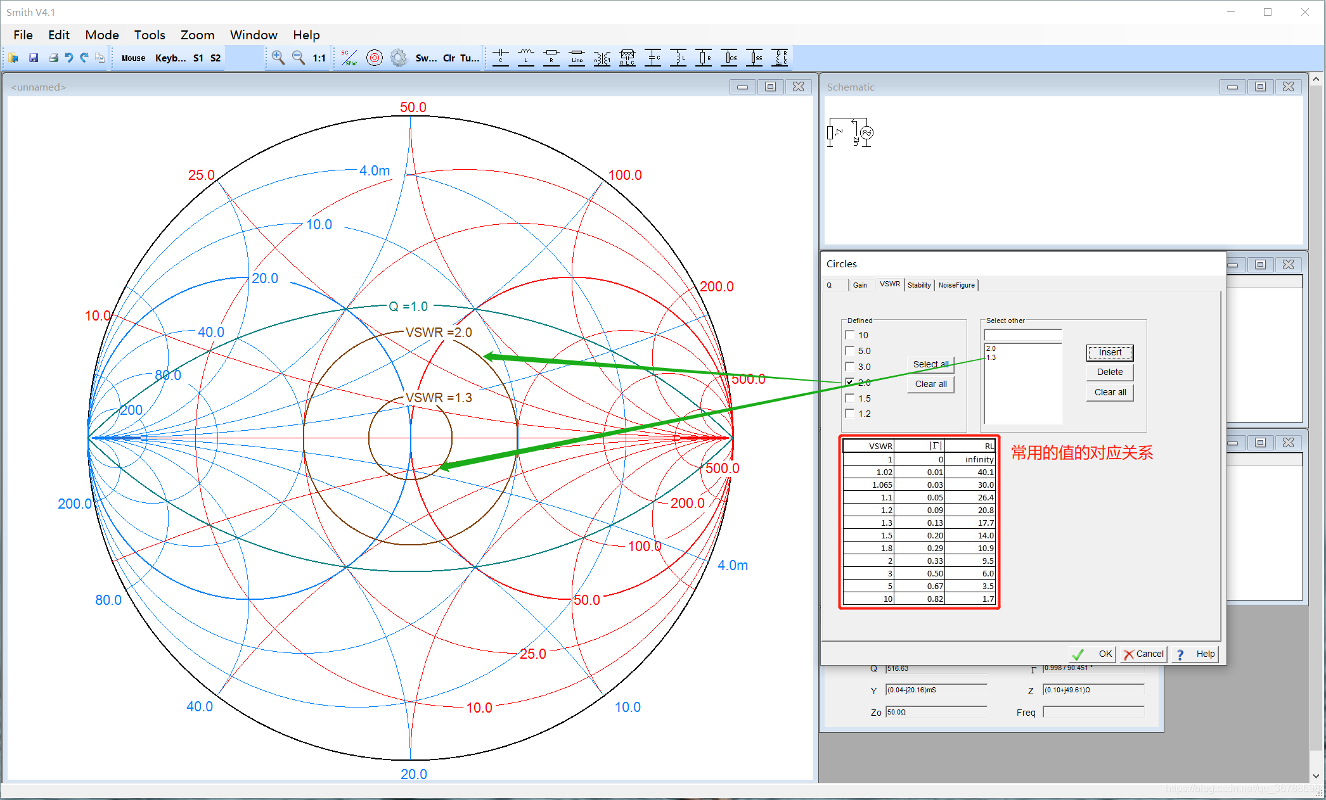Insert a series inductor element
The height and width of the screenshot is (800, 1326).
click(x=526, y=58)
